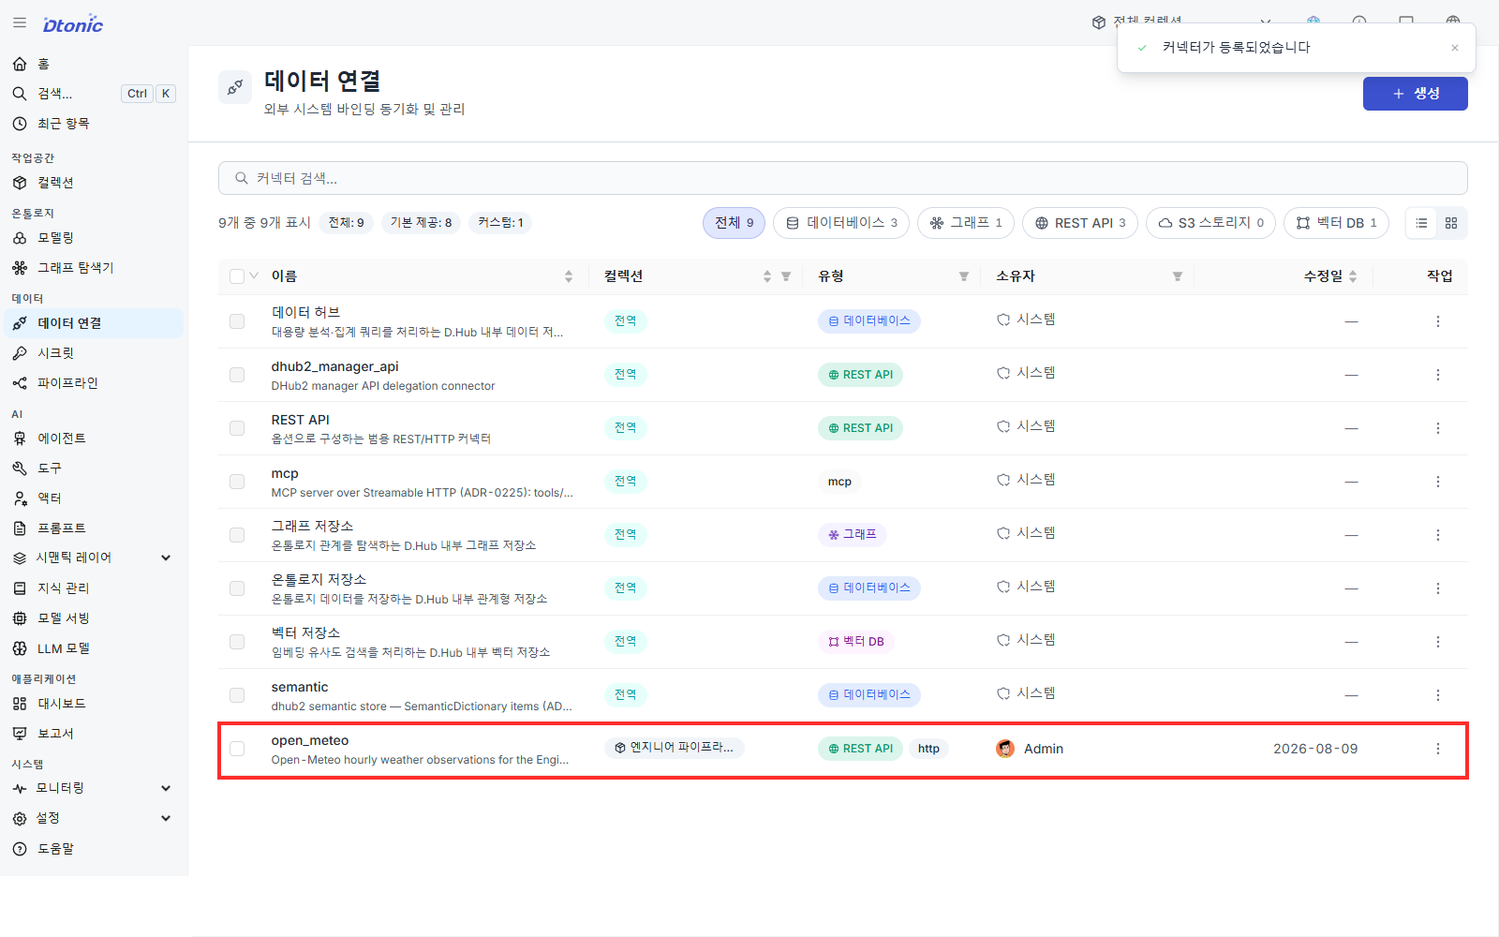Open 홈 in the sidebar
1499x937 pixels.
coord(92,64)
